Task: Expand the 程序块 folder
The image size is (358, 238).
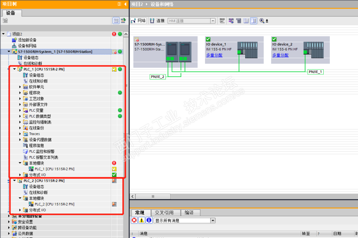Action: pyautogui.click(x=20, y=93)
